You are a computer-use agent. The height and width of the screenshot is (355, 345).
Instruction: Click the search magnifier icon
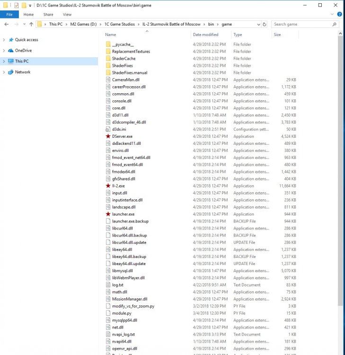(335, 24)
